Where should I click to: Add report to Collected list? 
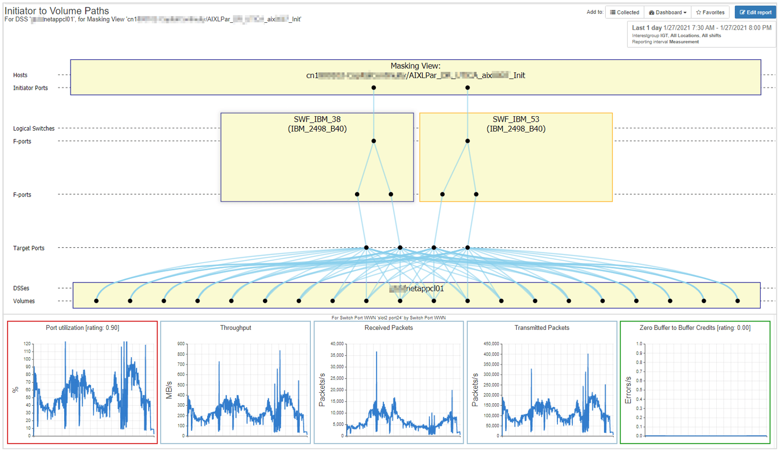click(624, 13)
